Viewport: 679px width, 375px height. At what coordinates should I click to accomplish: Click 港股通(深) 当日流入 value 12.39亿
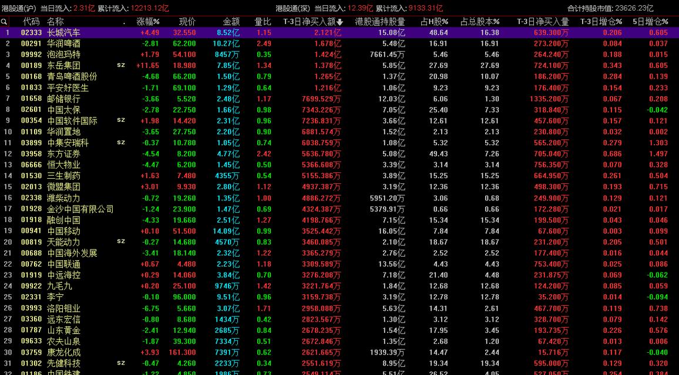[x=361, y=8]
